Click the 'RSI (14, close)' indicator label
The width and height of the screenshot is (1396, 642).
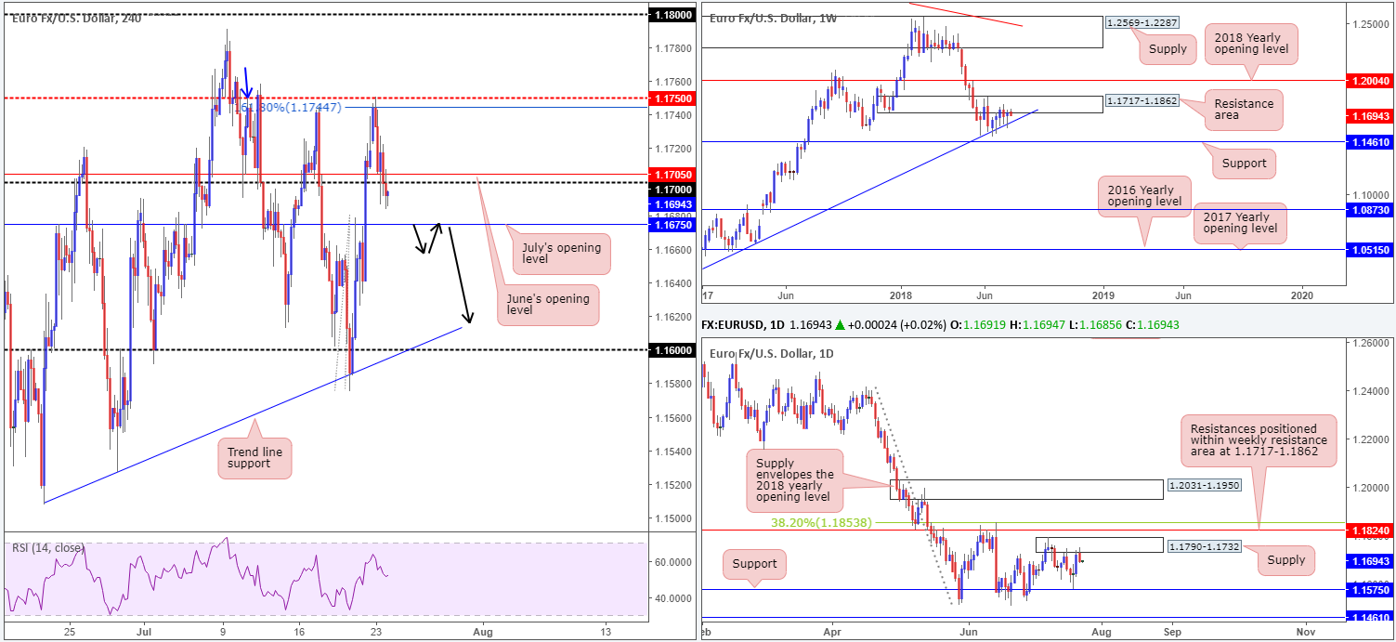48,547
